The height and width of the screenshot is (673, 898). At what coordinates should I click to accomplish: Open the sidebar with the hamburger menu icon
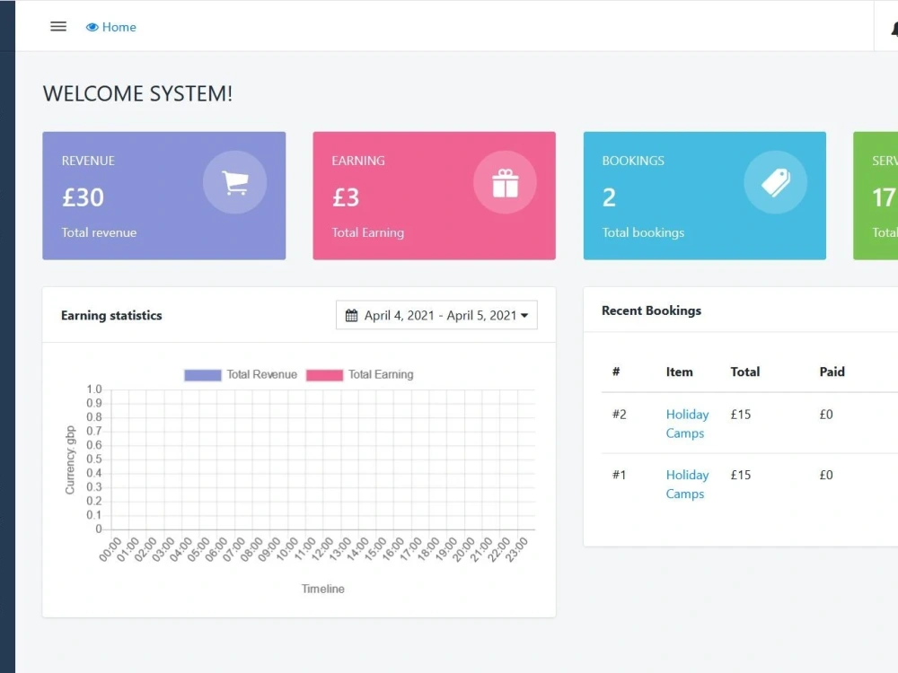58,26
